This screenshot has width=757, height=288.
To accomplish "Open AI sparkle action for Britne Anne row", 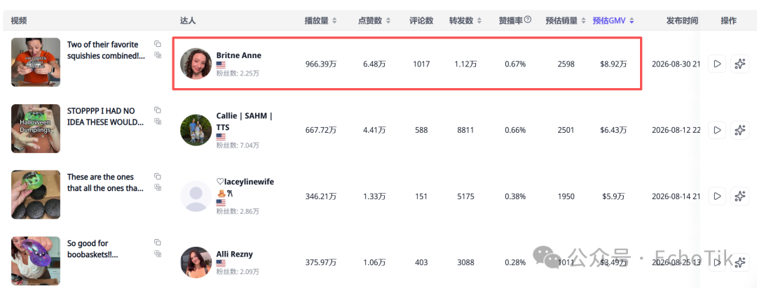I will [x=739, y=64].
